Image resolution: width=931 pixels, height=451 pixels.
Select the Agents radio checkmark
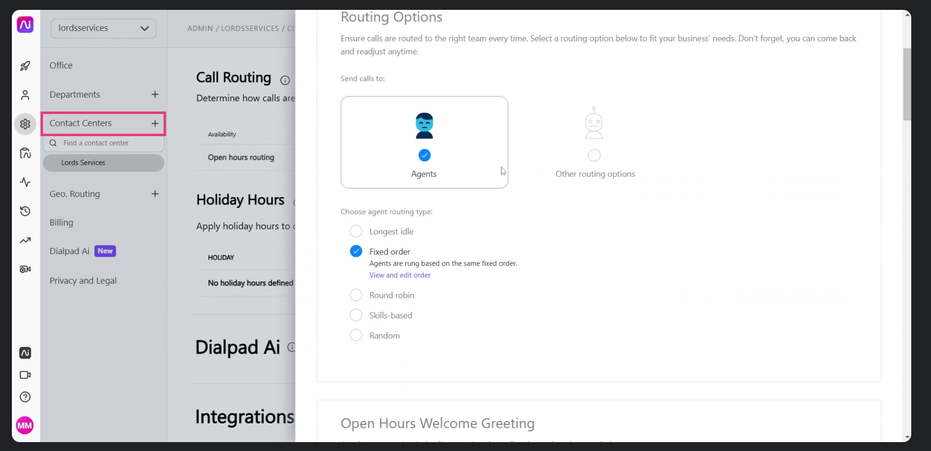click(x=424, y=155)
